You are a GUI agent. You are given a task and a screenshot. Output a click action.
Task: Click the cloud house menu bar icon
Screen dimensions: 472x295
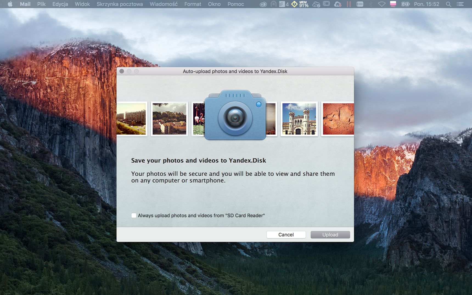[x=338, y=4]
